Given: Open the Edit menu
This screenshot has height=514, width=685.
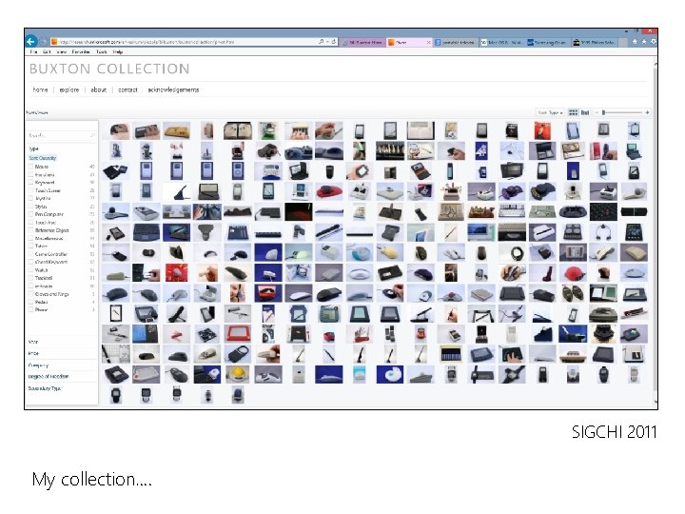Looking at the screenshot, I should pyautogui.click(x=47, y=51).
